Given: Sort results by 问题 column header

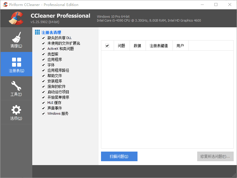Looking at the screenshot, I should pyautogui.click(x=122, y=46).
